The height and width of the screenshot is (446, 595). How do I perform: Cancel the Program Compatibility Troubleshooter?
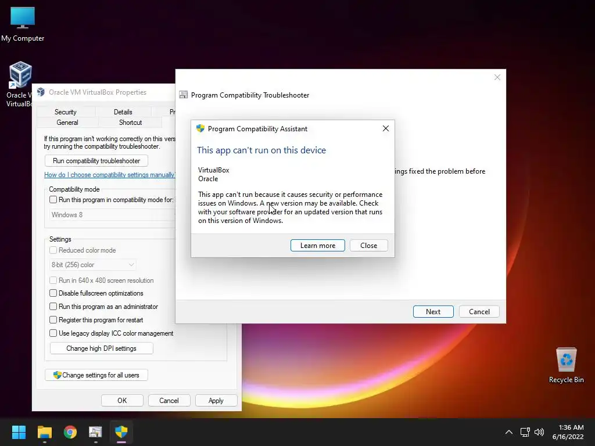point(479,311)
